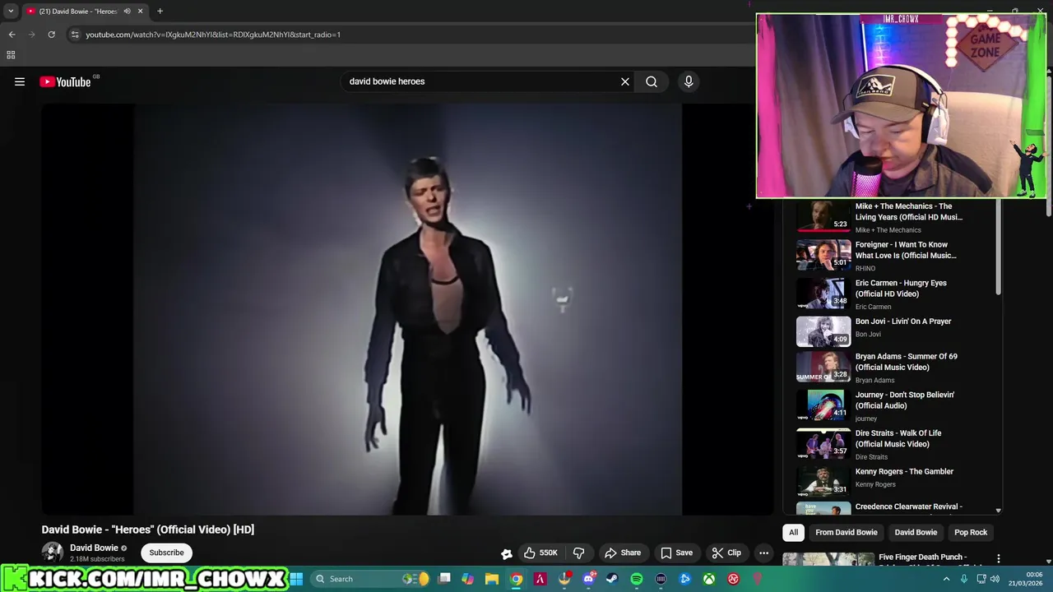
Task: Open the Windows Start menu
Action: pyautogui.click(x=296, y=579)
